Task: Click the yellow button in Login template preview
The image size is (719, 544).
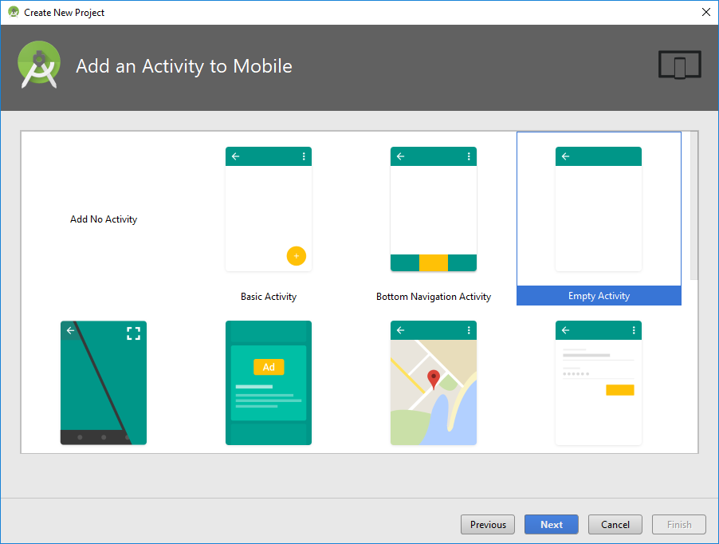Action: click(620, 390)
